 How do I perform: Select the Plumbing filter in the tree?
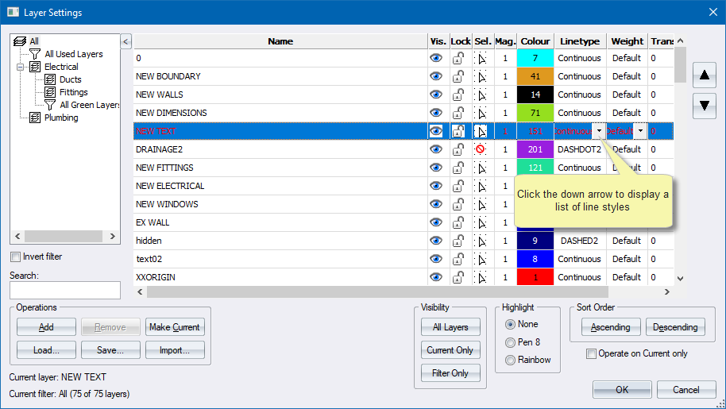61,118
